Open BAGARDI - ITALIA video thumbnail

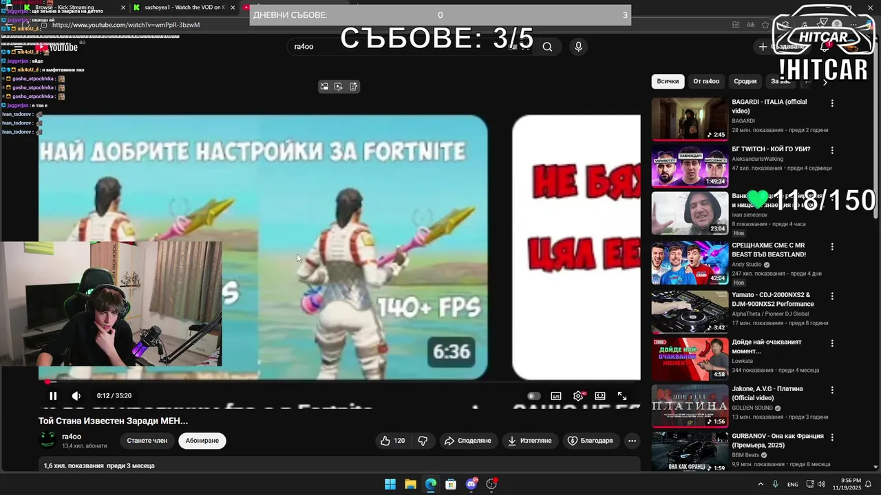[690, 119]
